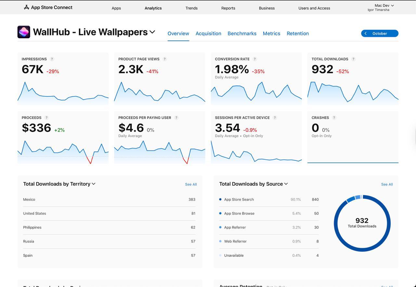Click the Product Page Views question mark icon

(165, 59)
